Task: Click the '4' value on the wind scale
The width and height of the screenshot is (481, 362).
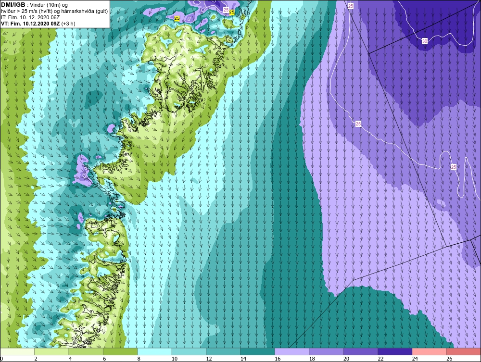Action: coord(70,359)
